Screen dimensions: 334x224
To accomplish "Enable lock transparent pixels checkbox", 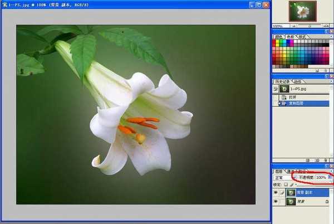I will 286,184.
